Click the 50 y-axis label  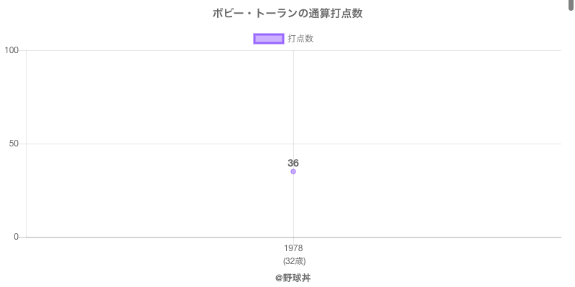[x=14, y=143]
